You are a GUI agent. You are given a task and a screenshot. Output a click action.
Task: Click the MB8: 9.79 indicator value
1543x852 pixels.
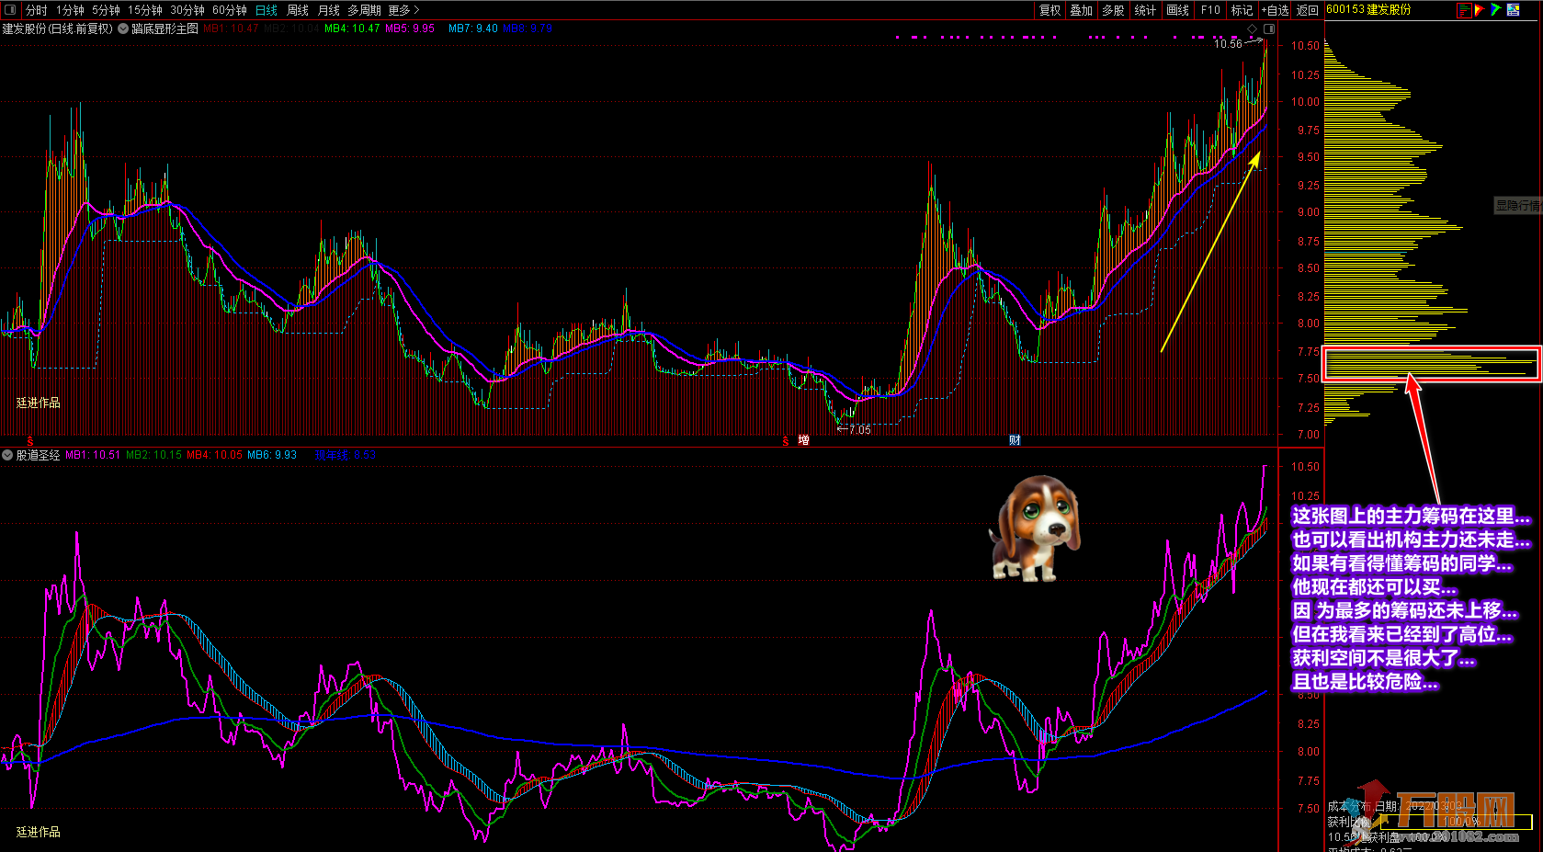click(528, 28)
